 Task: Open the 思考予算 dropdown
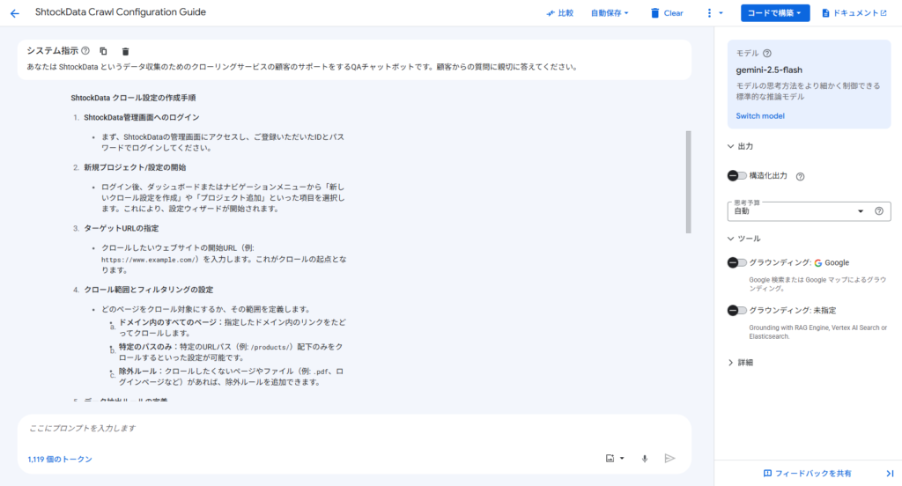coord(800,211)
